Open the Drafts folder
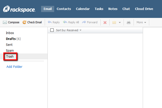The width and height of the screenshot is (162, 108). (13, 39)
